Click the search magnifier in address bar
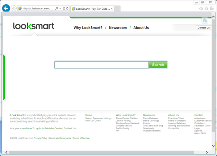Image resolution: width=217 pixels, height=156 pixels. point(57,8)
